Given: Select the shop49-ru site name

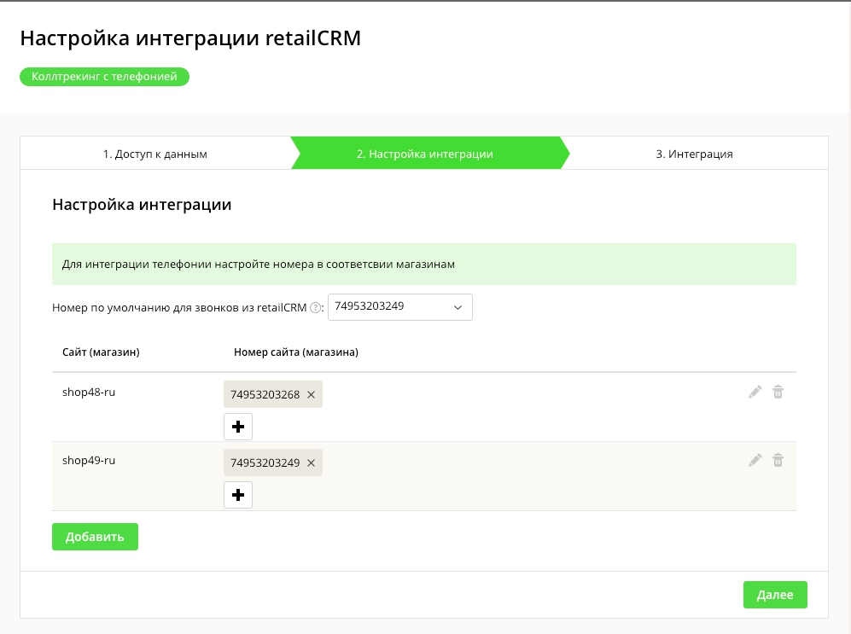Looking at the screenshot, I should pyautogui.click(x=89, y=461).
